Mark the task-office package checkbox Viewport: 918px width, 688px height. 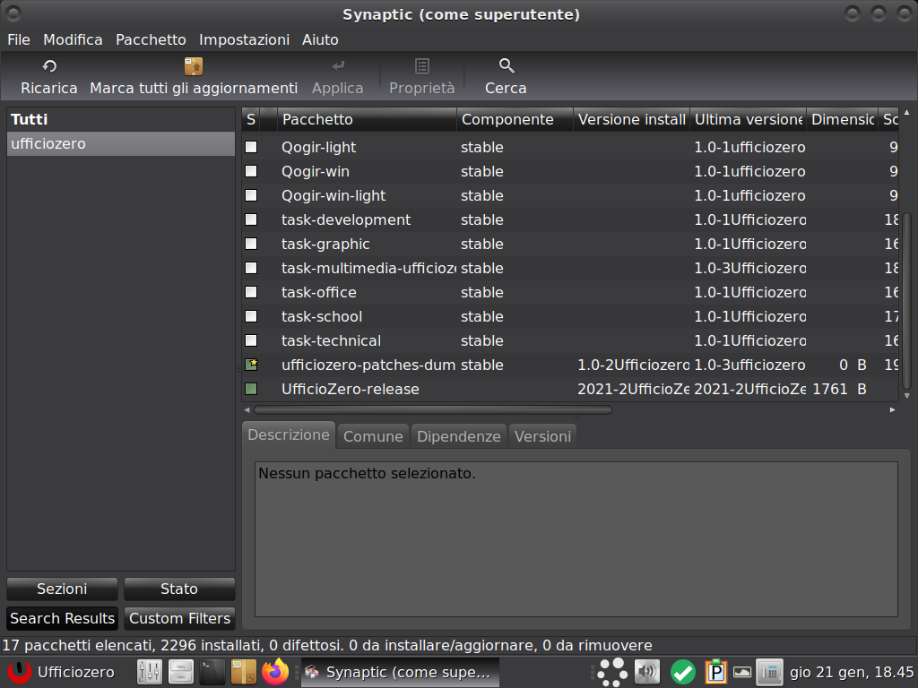pos(251,292)
